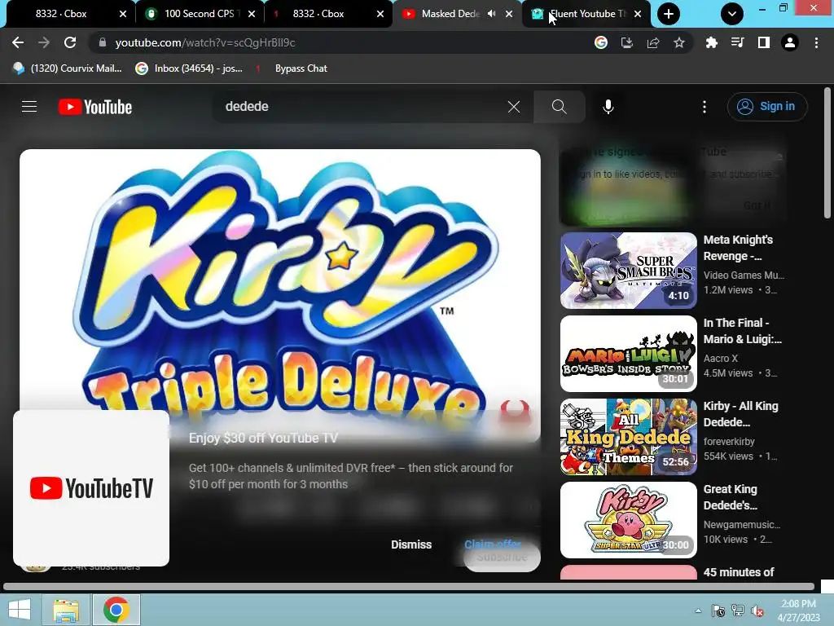Open Kirby Super Star Ultra video thumbnail
834x626 pixels.
point(628,519)
